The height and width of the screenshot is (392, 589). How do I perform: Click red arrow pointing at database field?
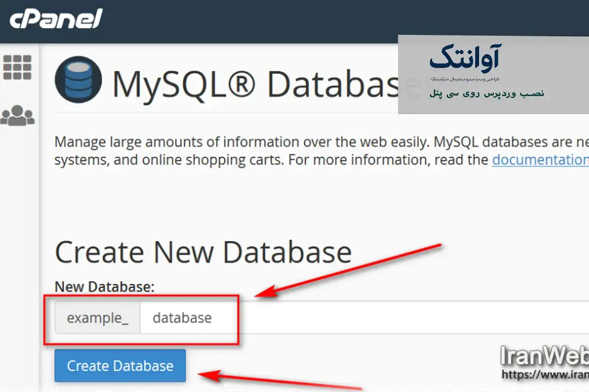[x=348, y=269]
